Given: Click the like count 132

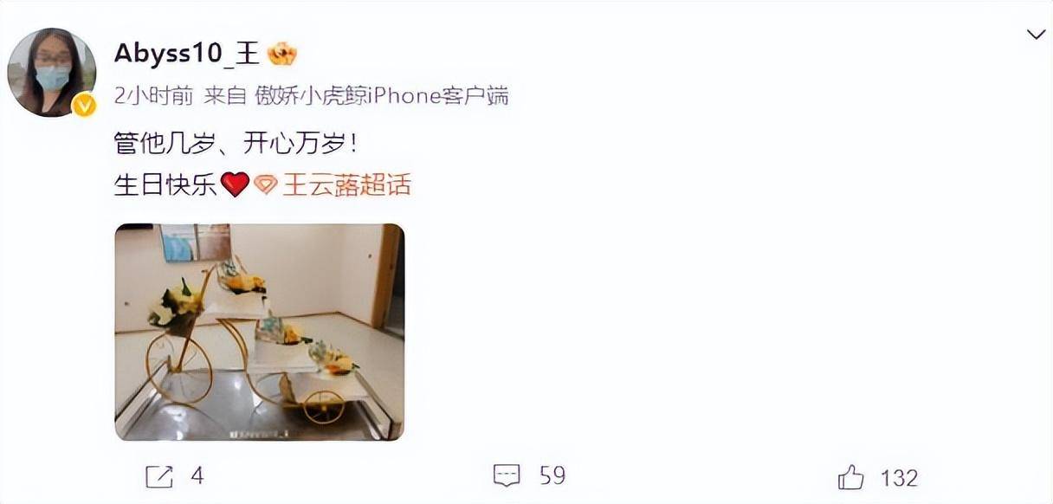Looking at the screenshot, I should tap(899, 476).
